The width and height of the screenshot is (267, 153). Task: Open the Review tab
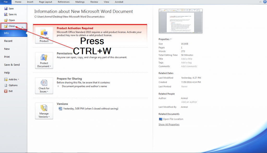(94, 2)
